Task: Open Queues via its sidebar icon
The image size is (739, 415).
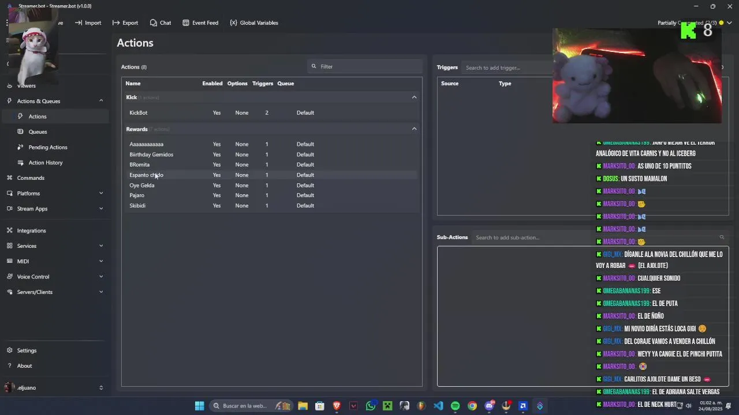Action: pyautogui.click(x=20, y=132)
